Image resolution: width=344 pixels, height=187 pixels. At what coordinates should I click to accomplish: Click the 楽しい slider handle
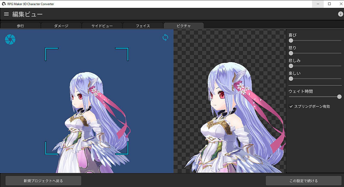[291, 79]
